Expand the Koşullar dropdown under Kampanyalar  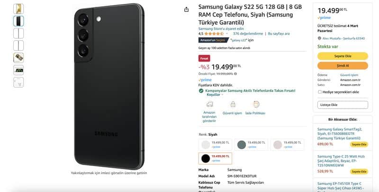click(215, 95)
